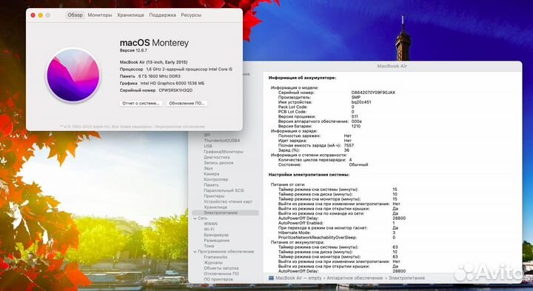The image size is (533, 291).
Task: Select Принтеры in the sidebar
Action: 214,195
